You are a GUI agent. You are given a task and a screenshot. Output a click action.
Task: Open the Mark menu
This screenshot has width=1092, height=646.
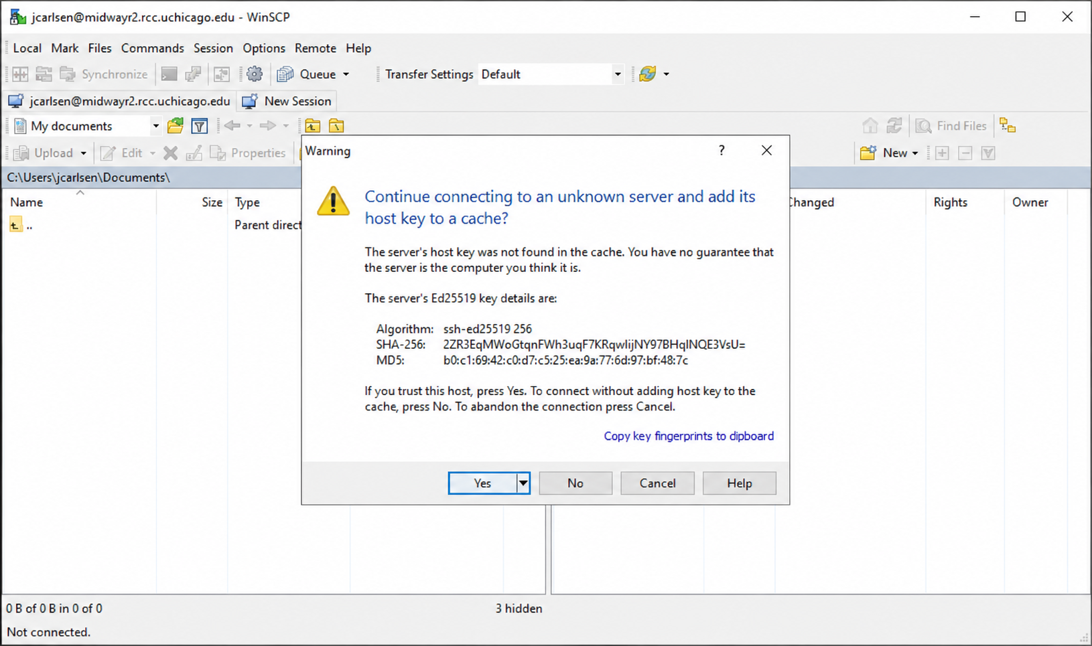(65, 48)
